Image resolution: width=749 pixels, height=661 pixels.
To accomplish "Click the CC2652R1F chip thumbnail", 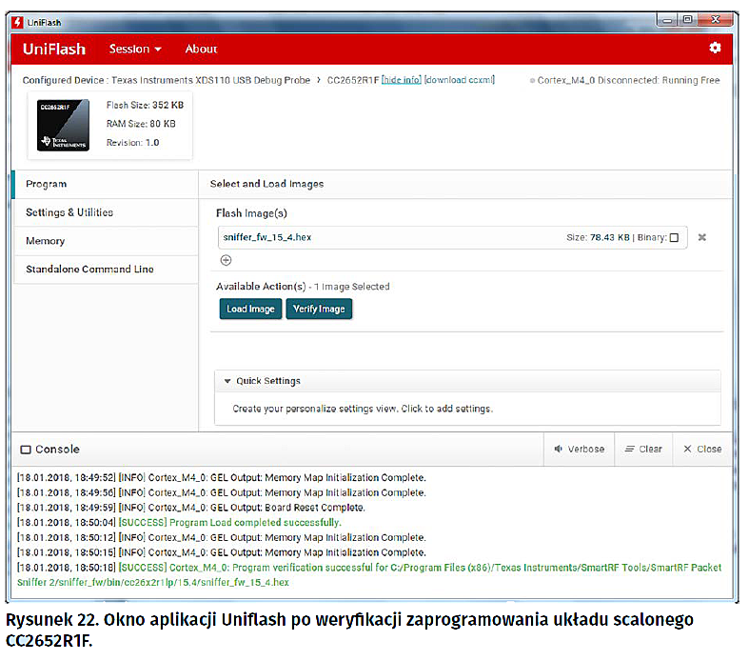I will tap(63, 124).
